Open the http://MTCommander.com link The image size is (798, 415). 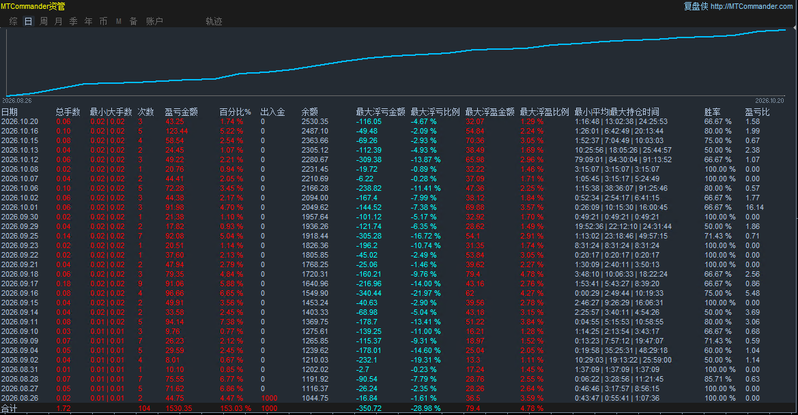[751, 6]
